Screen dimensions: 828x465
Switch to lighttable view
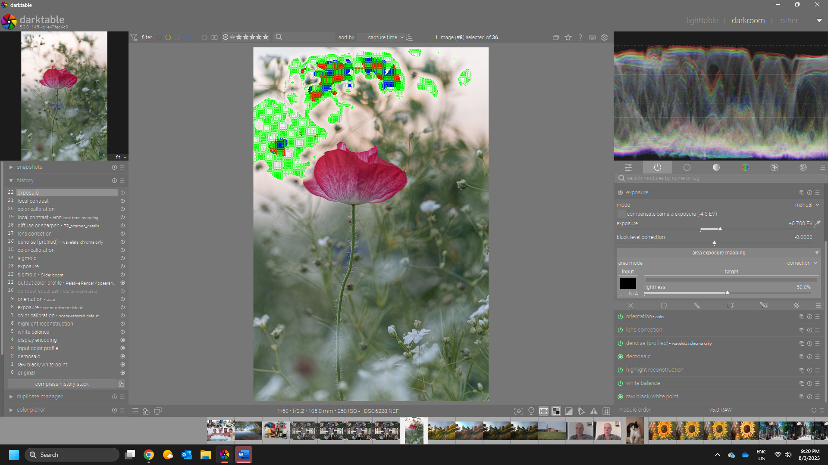coord(702,21)
